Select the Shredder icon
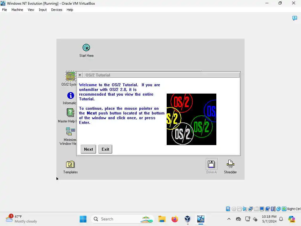The image size is (301, 226). 230,164
